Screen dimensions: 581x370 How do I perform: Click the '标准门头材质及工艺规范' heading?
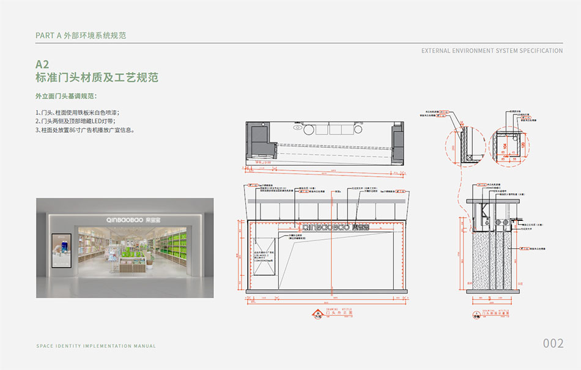coord(97,78)
